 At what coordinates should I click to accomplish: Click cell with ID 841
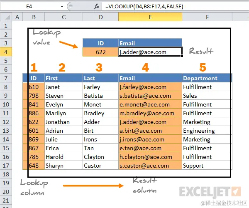(34, 104)
